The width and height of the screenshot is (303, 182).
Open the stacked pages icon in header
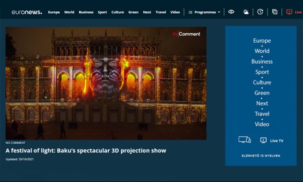pyautogui.click(x=274, y=12)
